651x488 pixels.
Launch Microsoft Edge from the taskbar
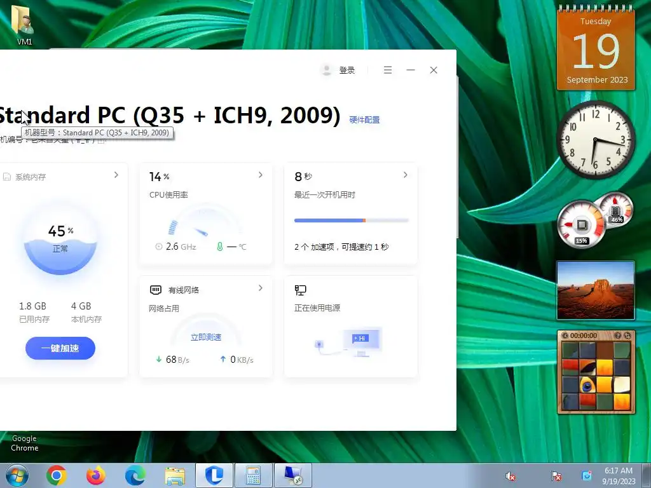135,475
